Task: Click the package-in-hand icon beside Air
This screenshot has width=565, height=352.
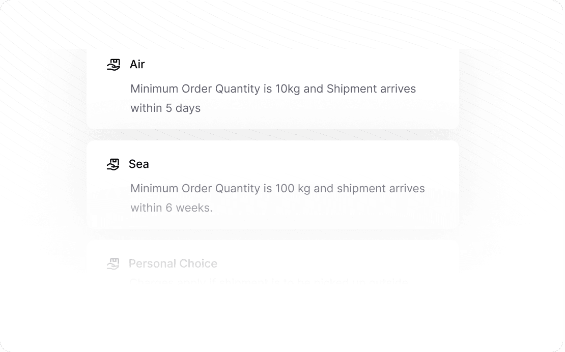Action: tap(114, 65)
